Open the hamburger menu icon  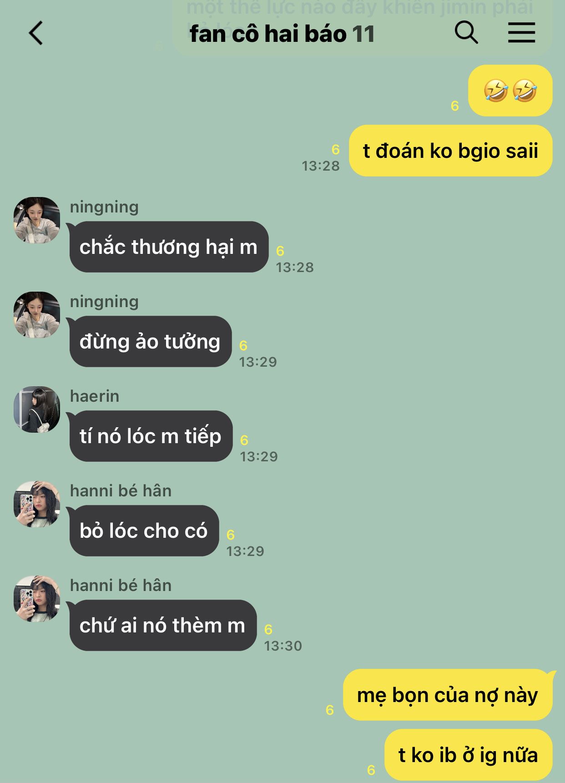pyautogui.click(x=521, y=33)
